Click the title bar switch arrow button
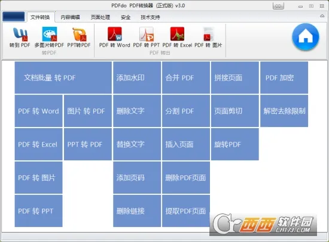 point(278,6)
